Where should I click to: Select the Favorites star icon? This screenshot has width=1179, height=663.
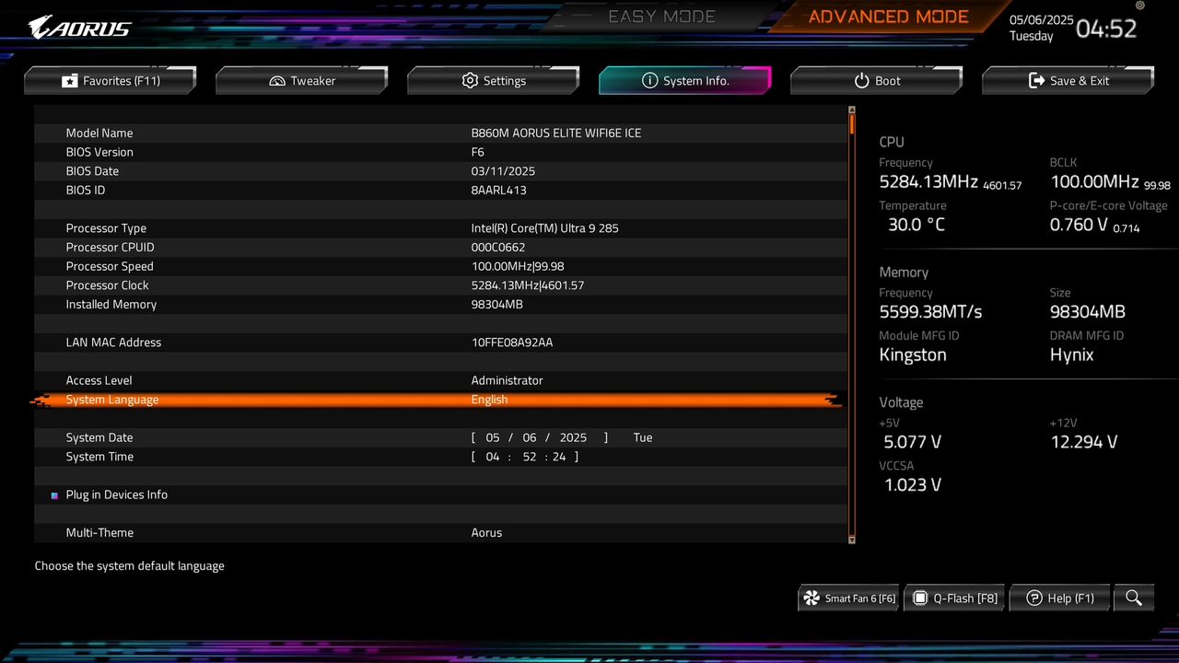click(70, 80)
